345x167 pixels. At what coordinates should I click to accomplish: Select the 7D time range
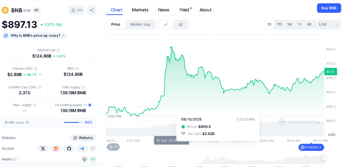click(279, 25)
